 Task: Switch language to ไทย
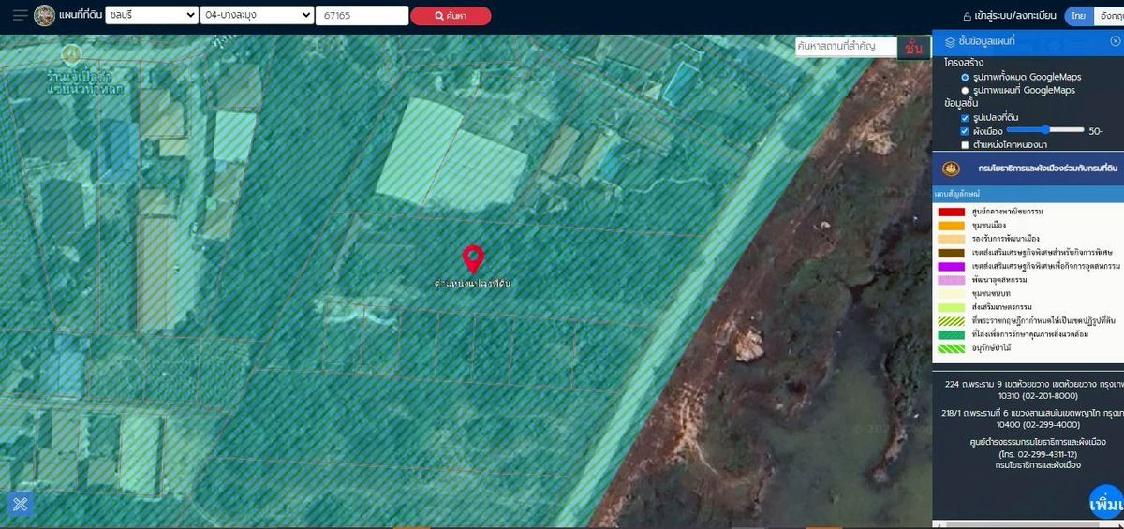click(1079, 16)
